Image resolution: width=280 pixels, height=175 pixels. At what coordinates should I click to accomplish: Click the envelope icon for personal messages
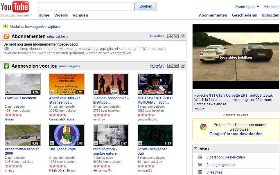(x=200, y=157)
